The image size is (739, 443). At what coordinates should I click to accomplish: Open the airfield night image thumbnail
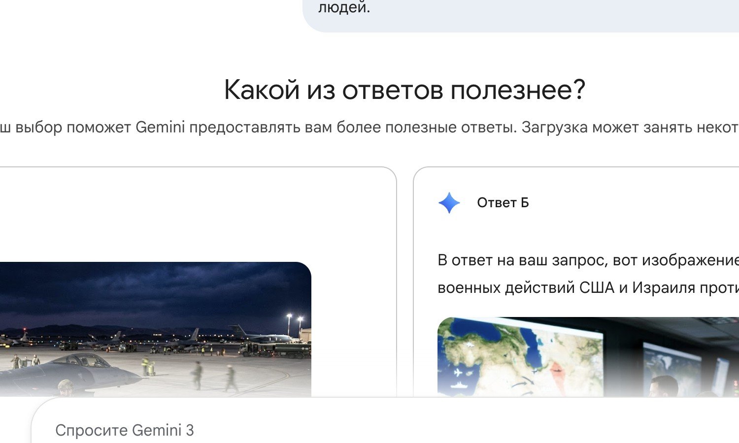pyautogui.click(x=156, y=329)
